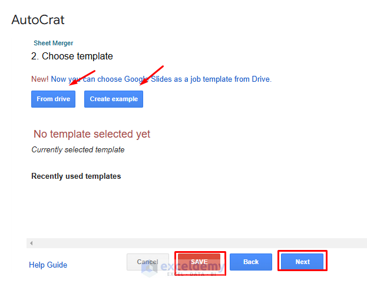Viewport: 367px width, 287px height.
Task: Click the 'Currently selected template' caption
Action: coord(78,150)
